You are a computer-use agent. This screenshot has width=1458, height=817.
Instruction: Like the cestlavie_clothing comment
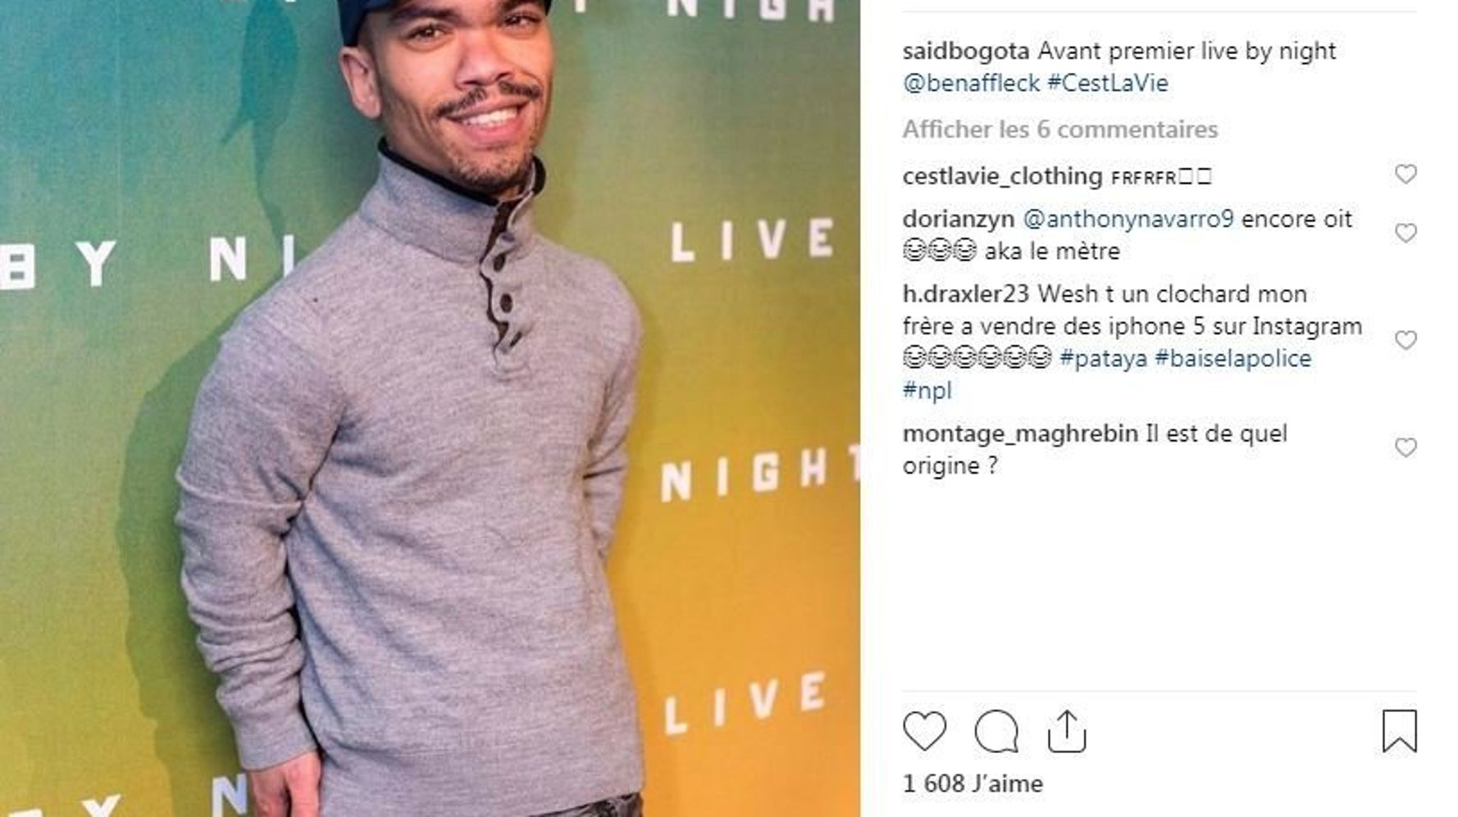pyautogui.click(x=1406, y=174)
